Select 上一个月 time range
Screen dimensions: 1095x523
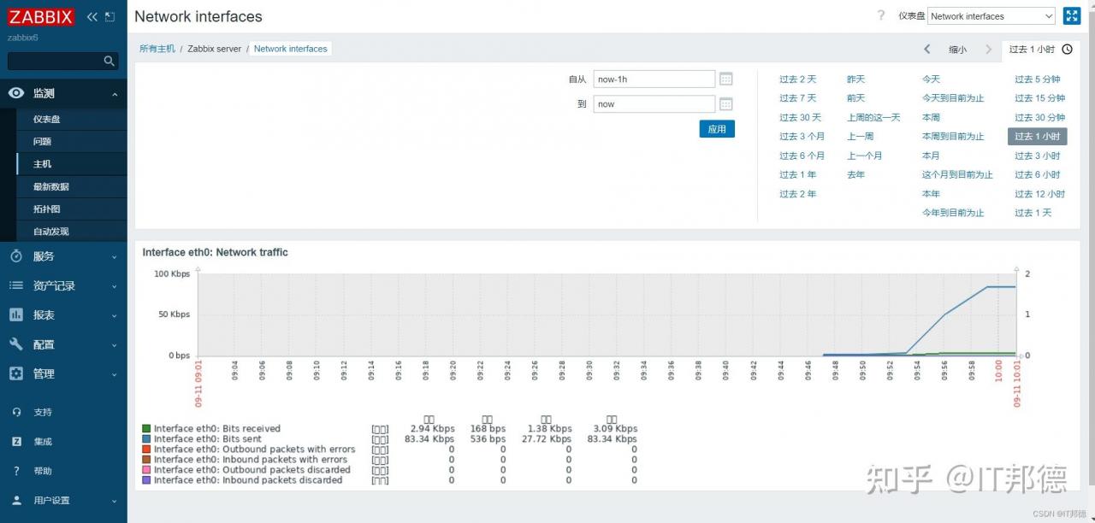[864, 156]
